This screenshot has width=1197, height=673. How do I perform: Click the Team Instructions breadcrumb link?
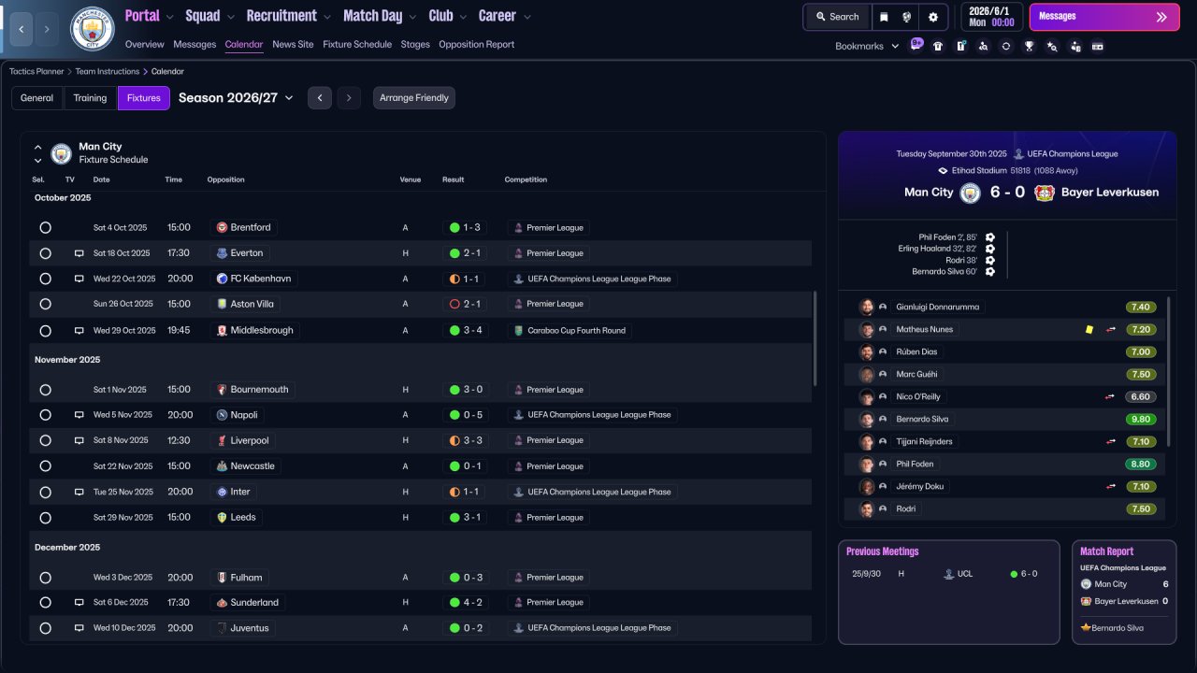point(108,71)
